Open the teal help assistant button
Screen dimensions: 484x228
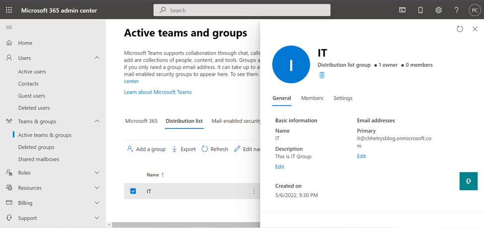coord(468,181)
